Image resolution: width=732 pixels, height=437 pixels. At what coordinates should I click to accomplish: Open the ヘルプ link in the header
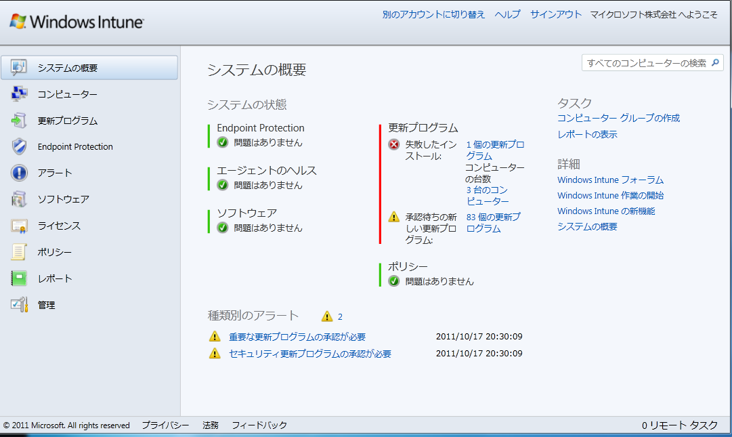(507, 14)
